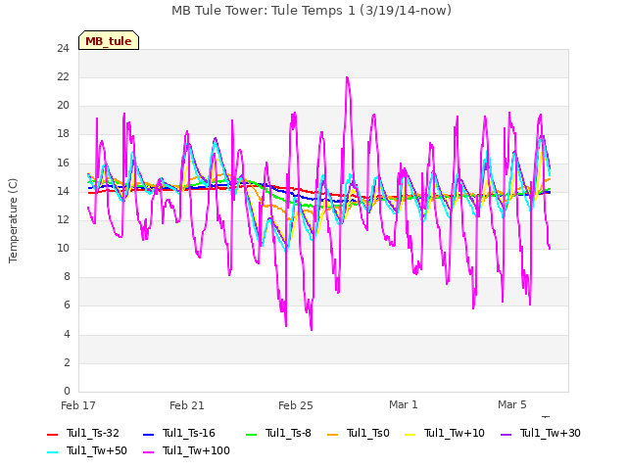Click the Feb 17 x-axis date label
The image size is (627, 470).
click(x=78, y=405)
